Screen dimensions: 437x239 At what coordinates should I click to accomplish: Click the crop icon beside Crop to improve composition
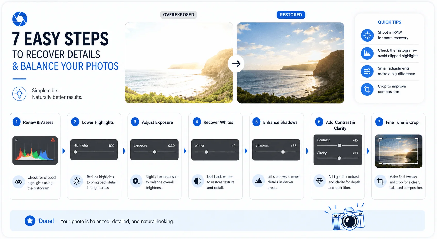click(x=367, y=89)
